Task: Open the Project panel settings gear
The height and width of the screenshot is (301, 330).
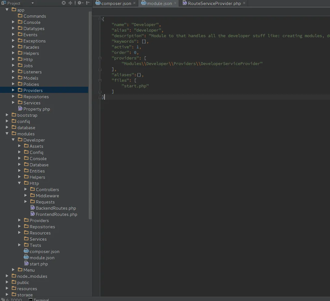Action: [79, 3]
